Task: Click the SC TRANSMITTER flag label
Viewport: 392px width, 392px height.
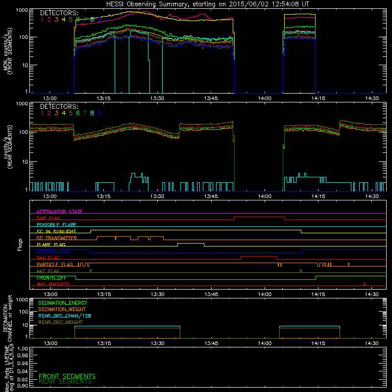Action: [57, 238]
